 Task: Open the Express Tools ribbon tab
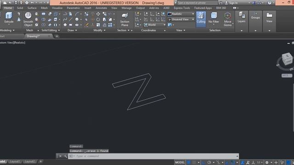(x=182, y=8)
